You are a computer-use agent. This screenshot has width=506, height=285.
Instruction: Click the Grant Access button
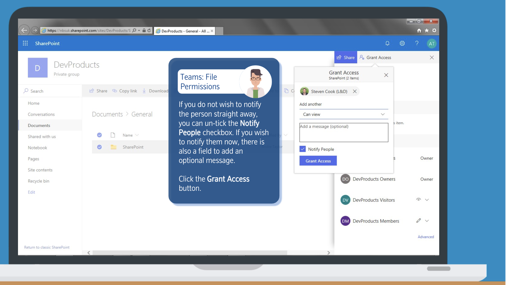318,161
